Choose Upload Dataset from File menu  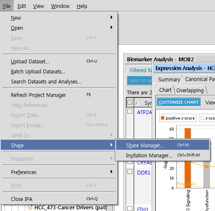click(59, 61)
